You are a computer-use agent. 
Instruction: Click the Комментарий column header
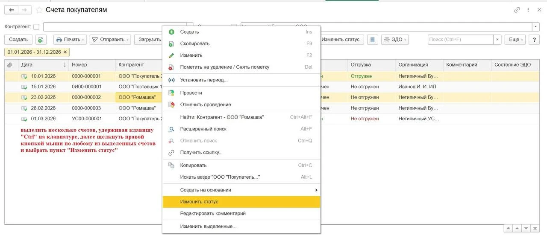coord(467,65)
